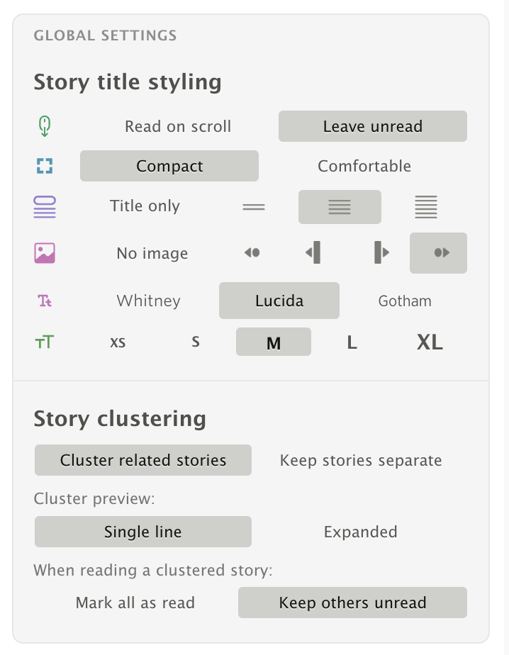Select Mark all as read

[x=135, y=603]
